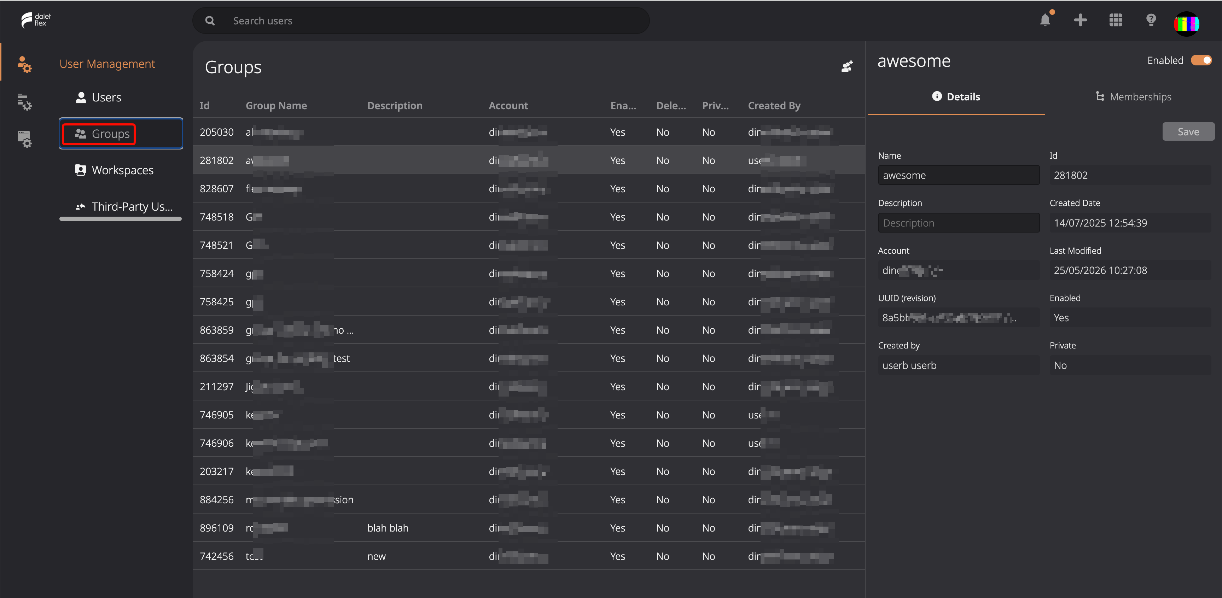Select group row with Id 828607
This screenshot has width=1222, height=598.
point(529,189)
